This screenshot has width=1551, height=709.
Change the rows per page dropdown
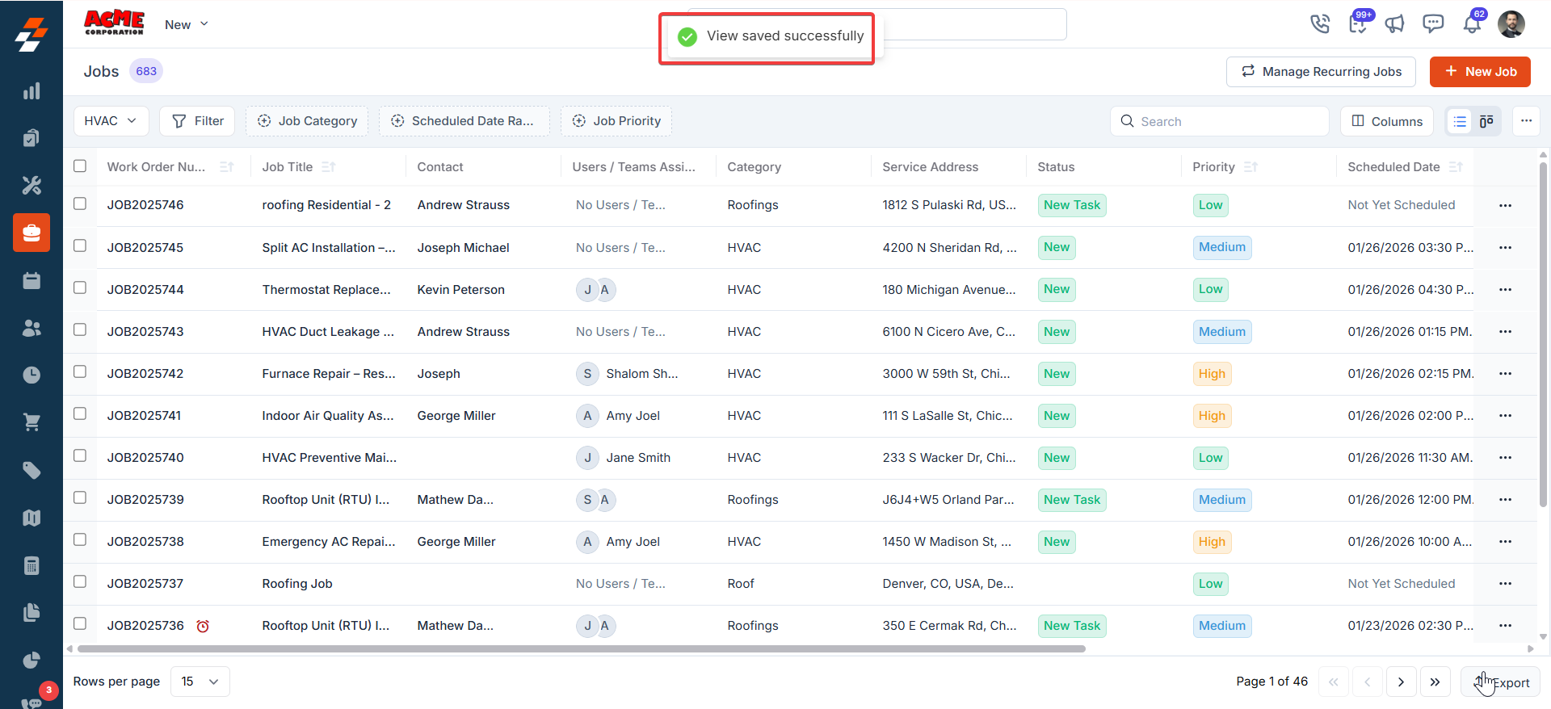(x=200, y=682)
